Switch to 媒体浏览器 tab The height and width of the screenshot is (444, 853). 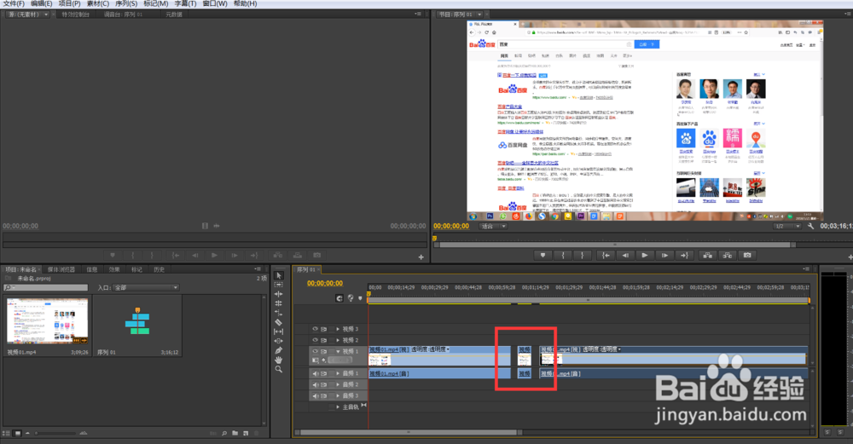[x=61, y=269]
